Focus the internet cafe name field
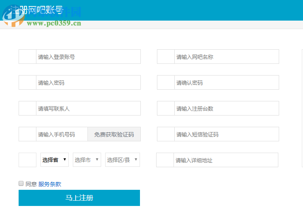This screenshot has width=303, height=210. pos(227,57)
